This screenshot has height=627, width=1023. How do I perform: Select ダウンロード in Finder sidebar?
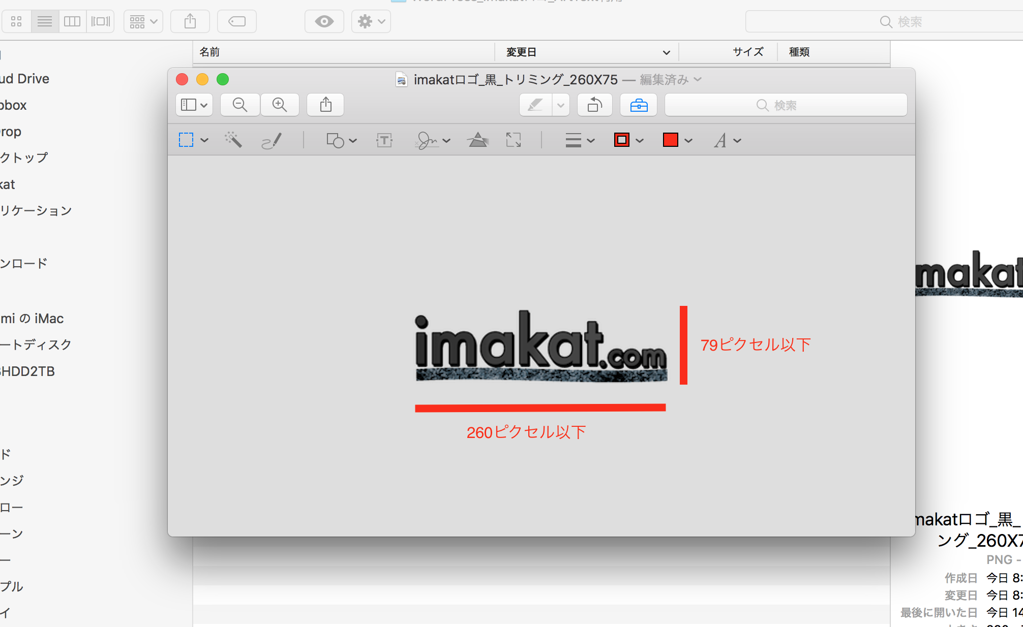click(x=24, y=263)
